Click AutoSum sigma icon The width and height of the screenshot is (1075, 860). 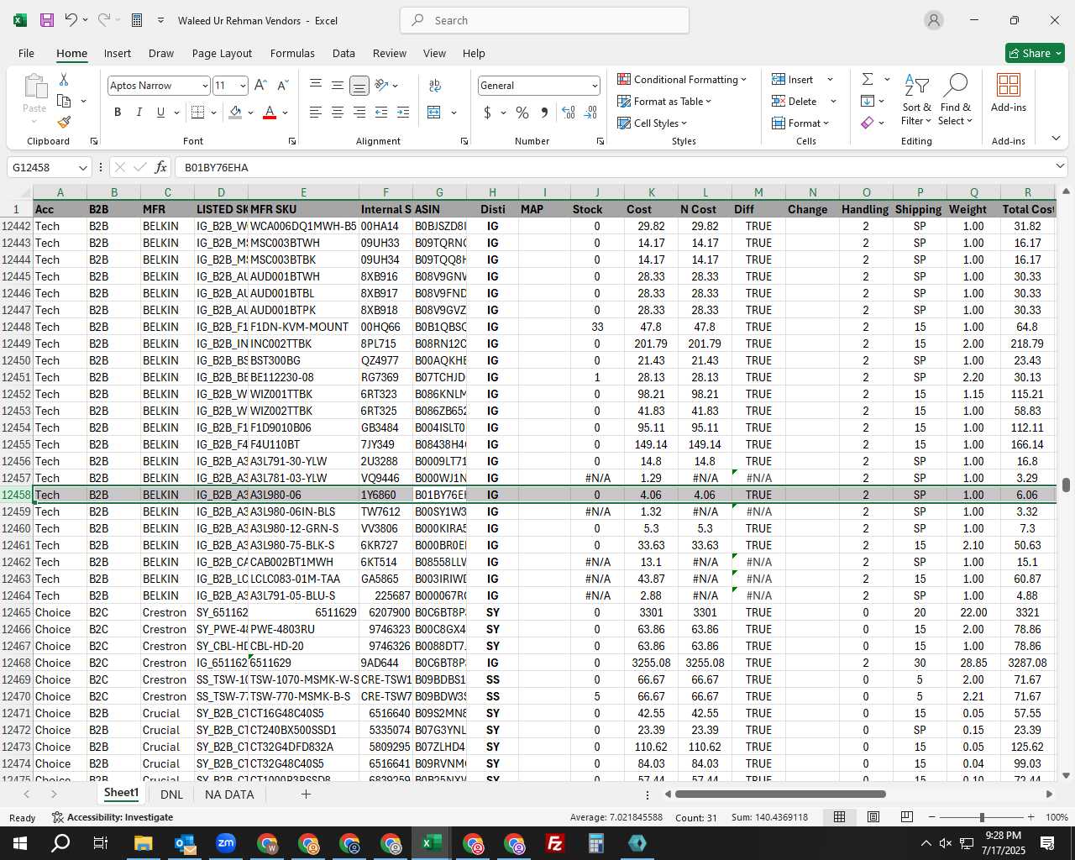pos(868,79)
